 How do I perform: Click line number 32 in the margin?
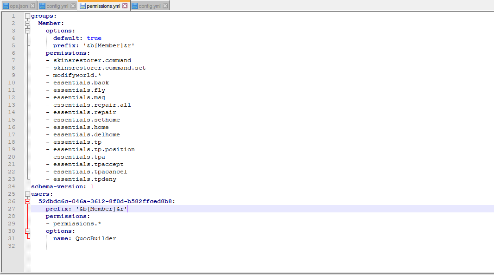pos(12,246)
